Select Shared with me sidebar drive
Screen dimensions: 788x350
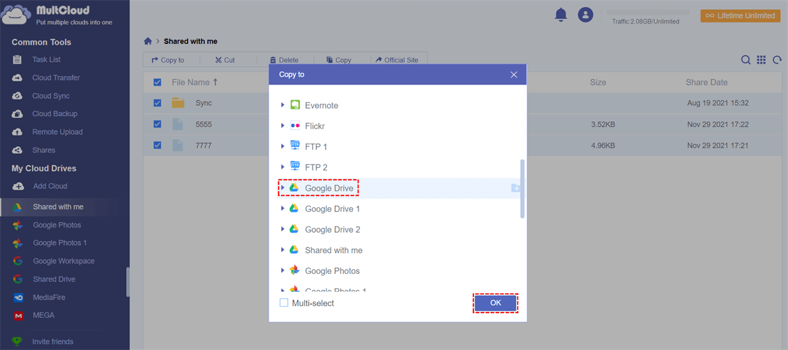58,206
